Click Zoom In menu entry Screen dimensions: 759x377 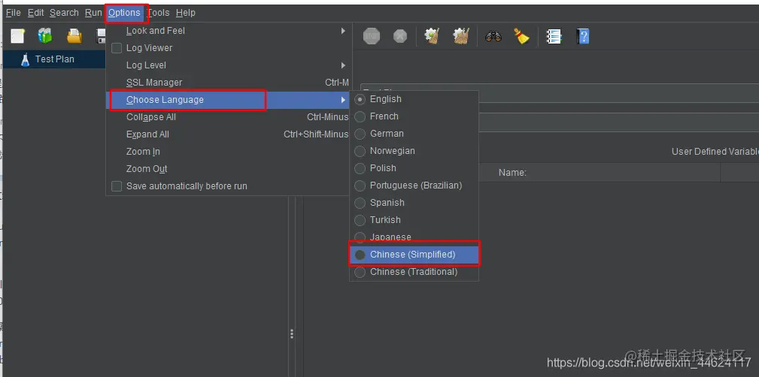(x=227, y=152)
